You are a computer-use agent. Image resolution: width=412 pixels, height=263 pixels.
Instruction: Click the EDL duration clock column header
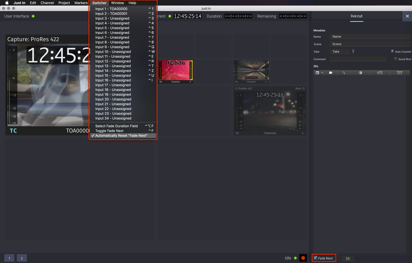361,73
